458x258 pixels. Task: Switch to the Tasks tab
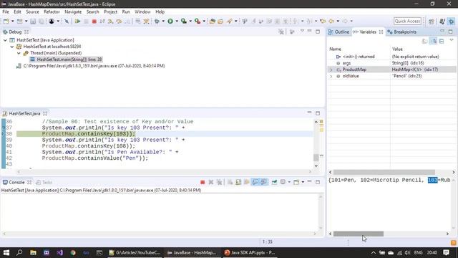44,182
